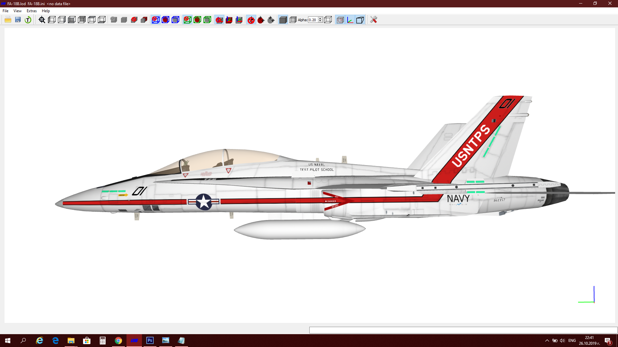
Task: Open settings with the wrench and screwdriver icon
Action: [374, 20]
